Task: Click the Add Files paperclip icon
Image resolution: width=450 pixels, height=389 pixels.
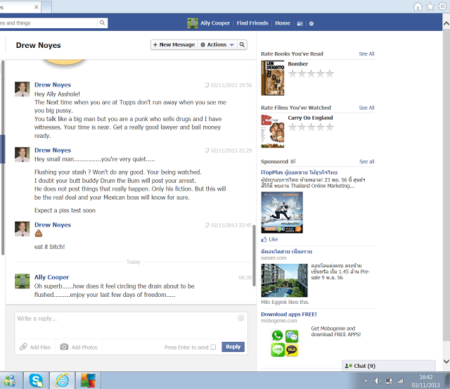Action: [23, 347]
